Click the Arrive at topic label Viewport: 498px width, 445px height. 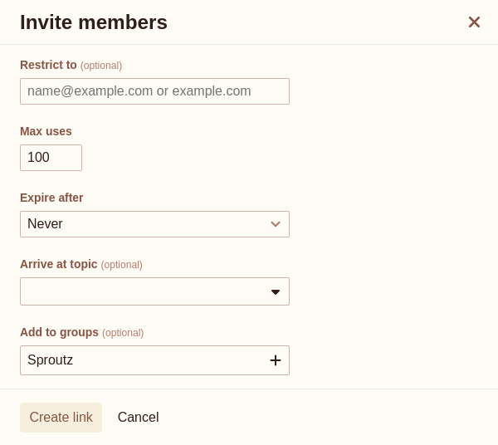point(59,264)
